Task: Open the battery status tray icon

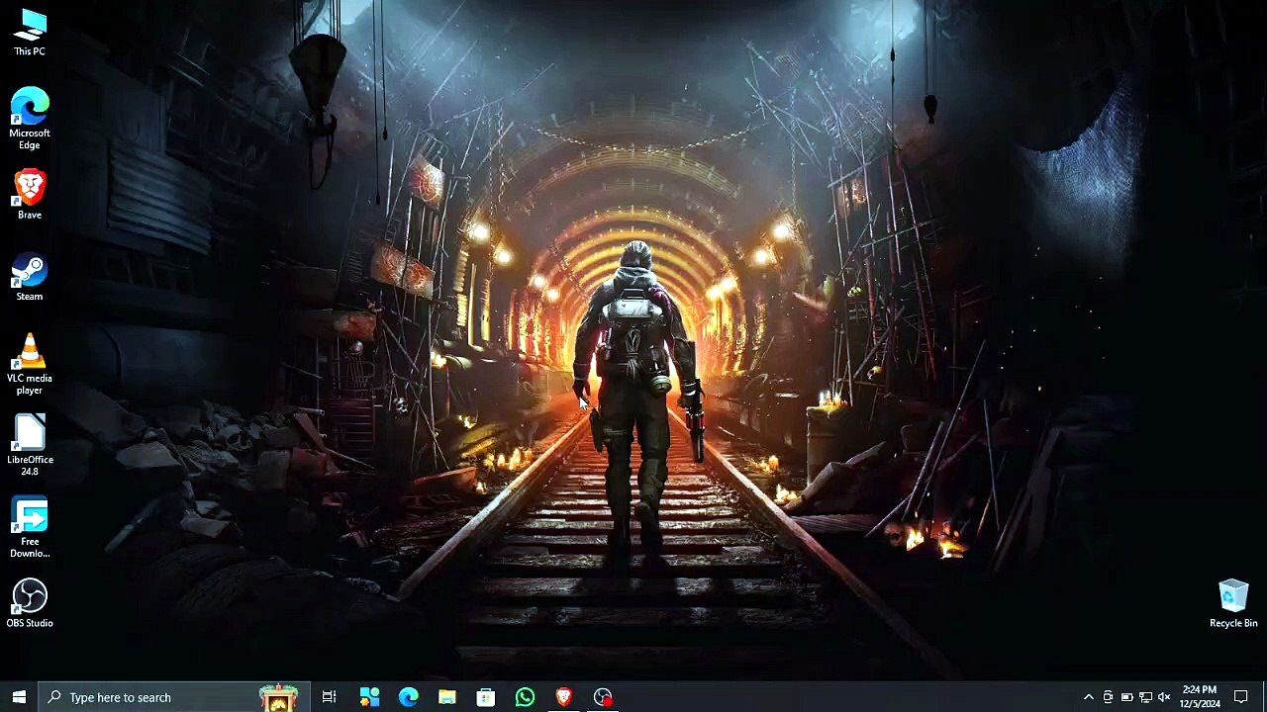Action: (1126, 697)
